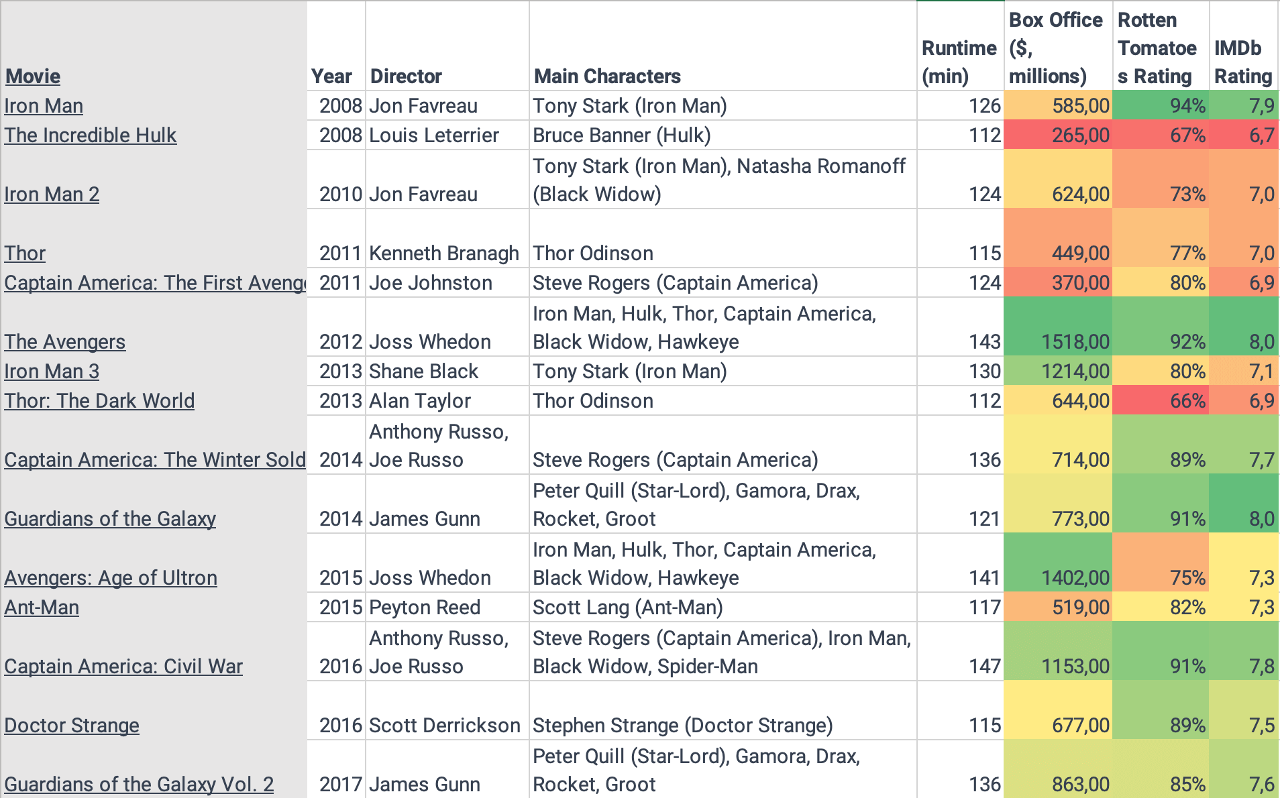Open the Iron Man movie link
Viewport: 1280px width, 798px height.
click(44, 106)
